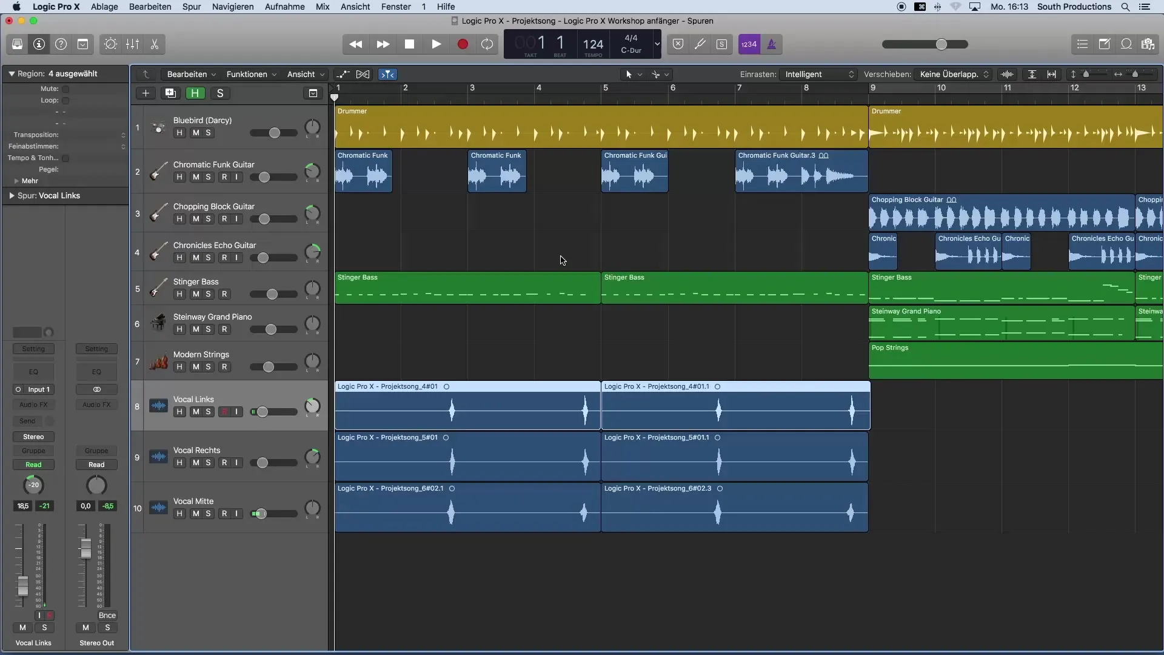Open the toolbar tray icon
The image size is (1164, 655).
(x=83, y=44)
